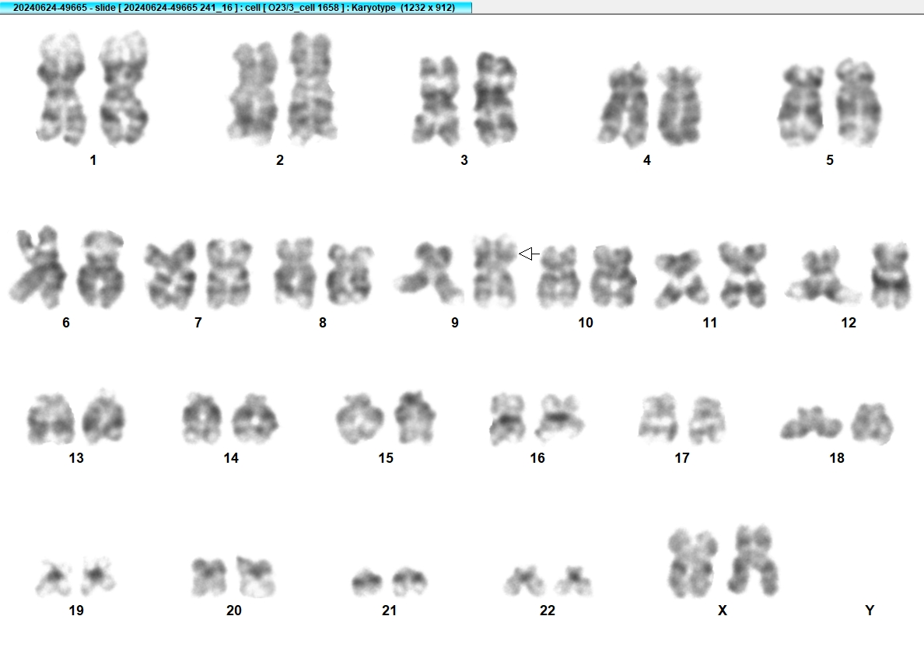
Task: Select the left chromosome 19 homolog
Action: click(x=54, y=578)
